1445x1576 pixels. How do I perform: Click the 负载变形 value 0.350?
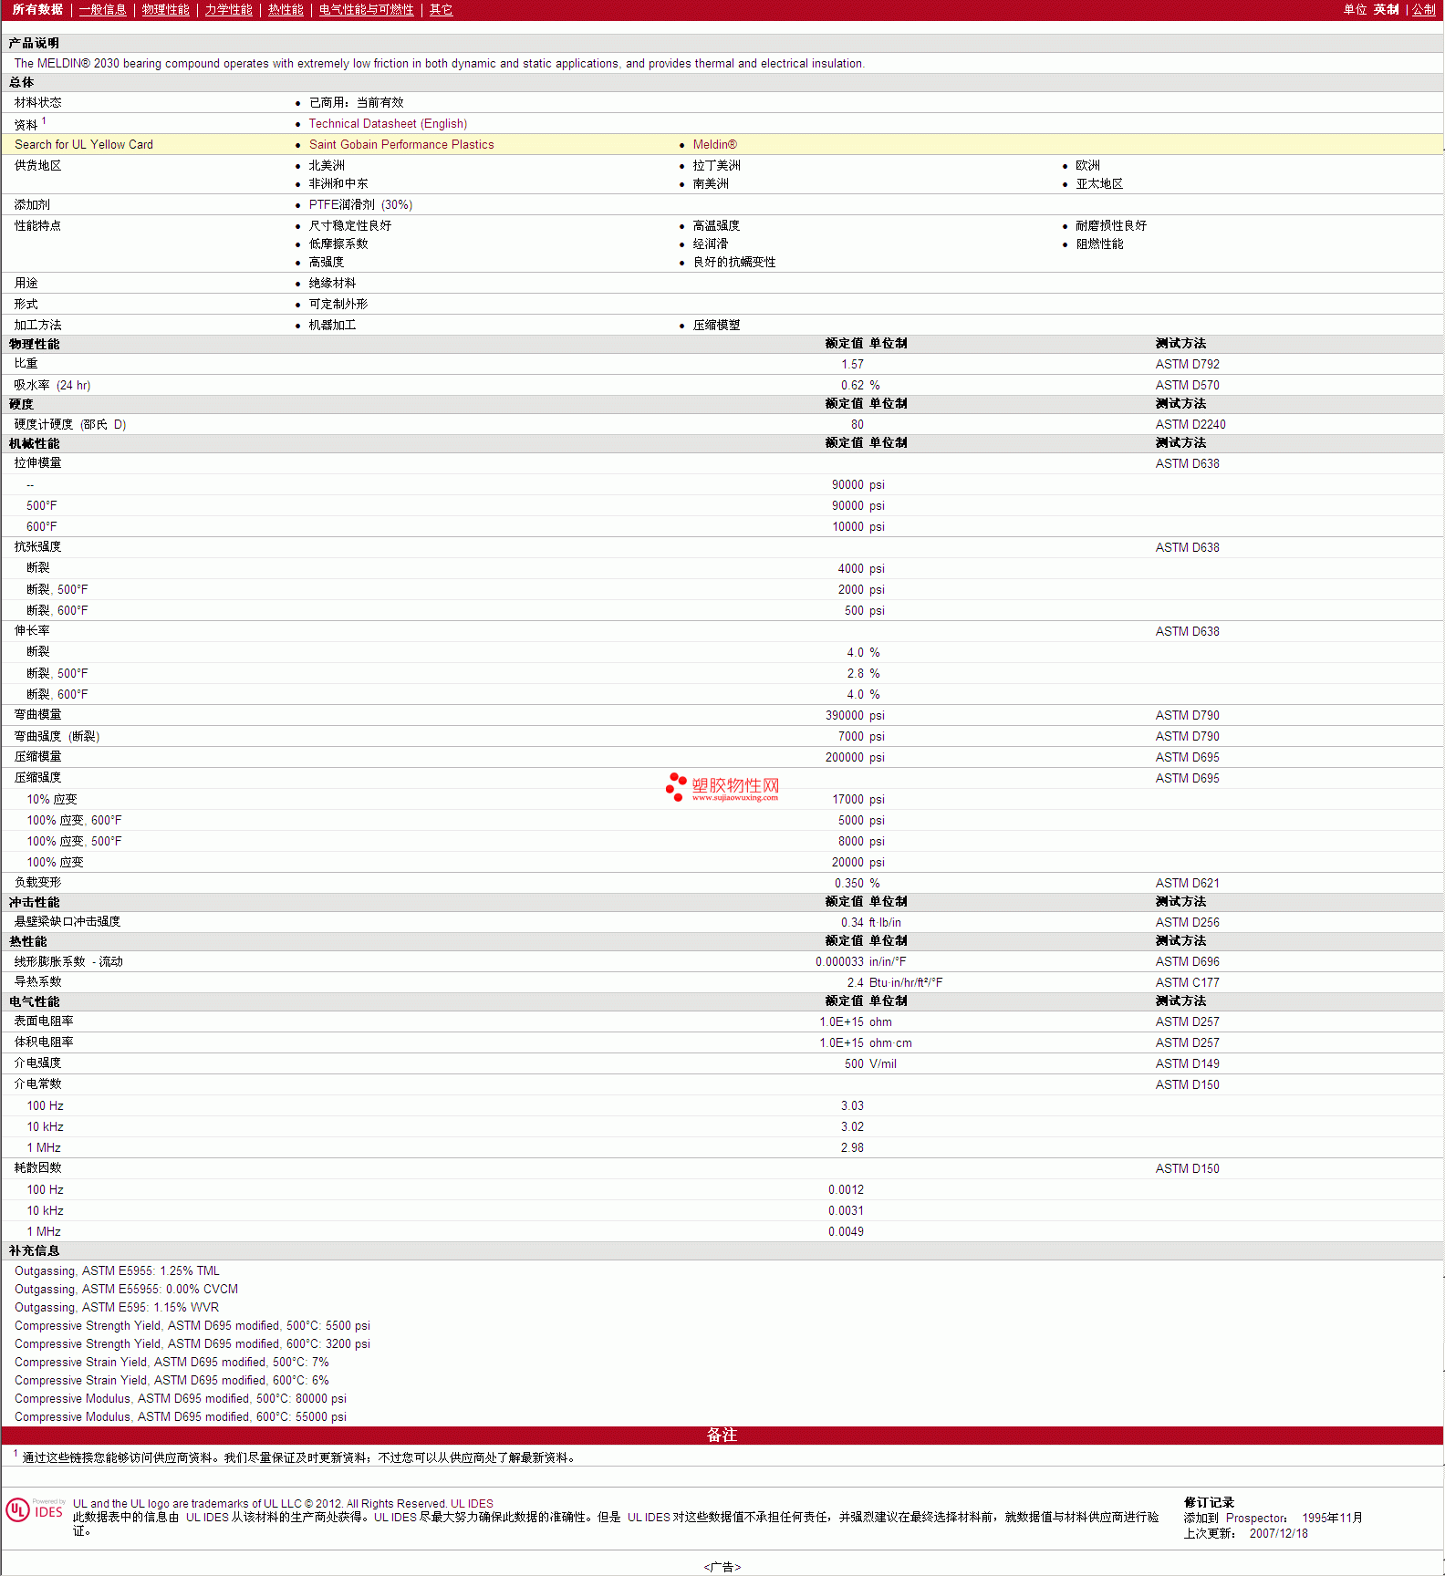point(848,883)
